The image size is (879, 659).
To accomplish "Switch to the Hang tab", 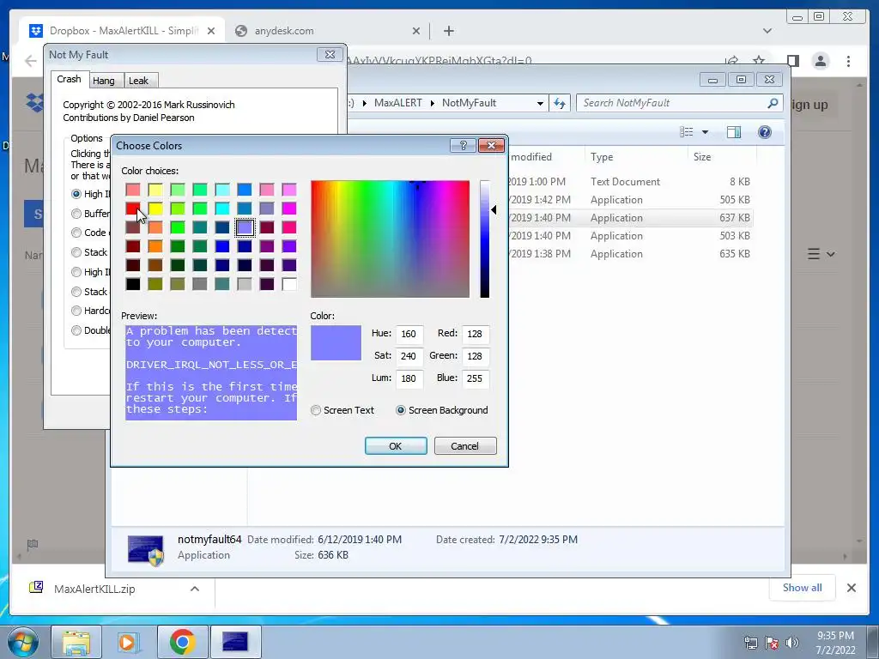I will [x=104, y=81].
